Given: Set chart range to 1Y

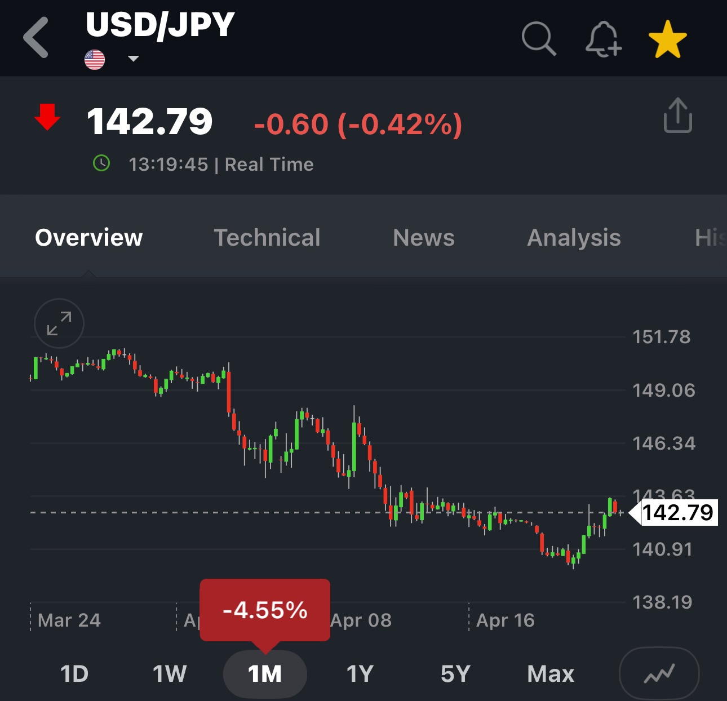Looking at the screenshot, I should click(360, 673).
